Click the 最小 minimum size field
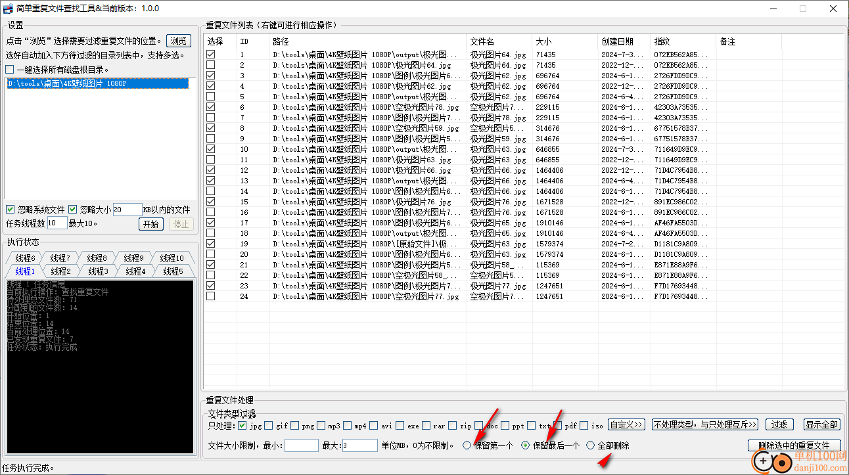849x475 pixels. point(302,445)
